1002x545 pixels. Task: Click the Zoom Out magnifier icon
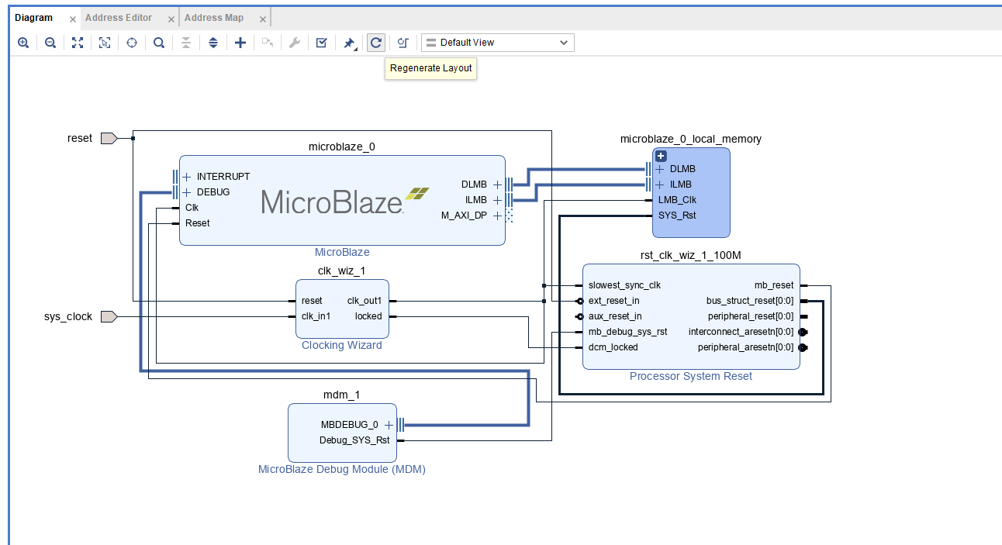click(50, 43)
